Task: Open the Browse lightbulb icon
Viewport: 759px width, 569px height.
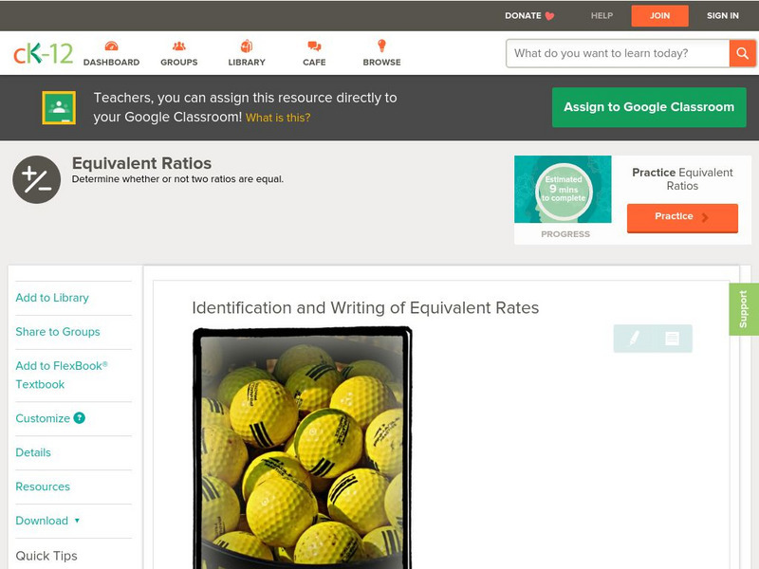Action: [381, 46]
